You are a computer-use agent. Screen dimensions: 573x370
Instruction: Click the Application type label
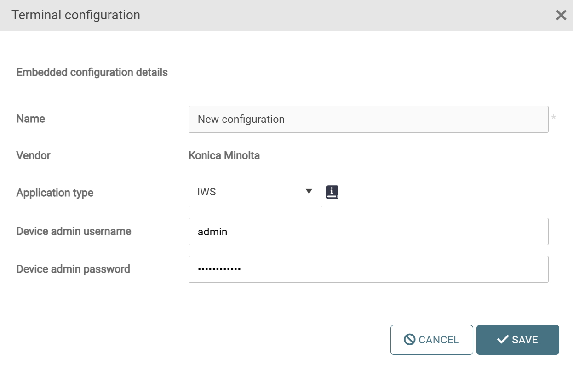(55, 193)
